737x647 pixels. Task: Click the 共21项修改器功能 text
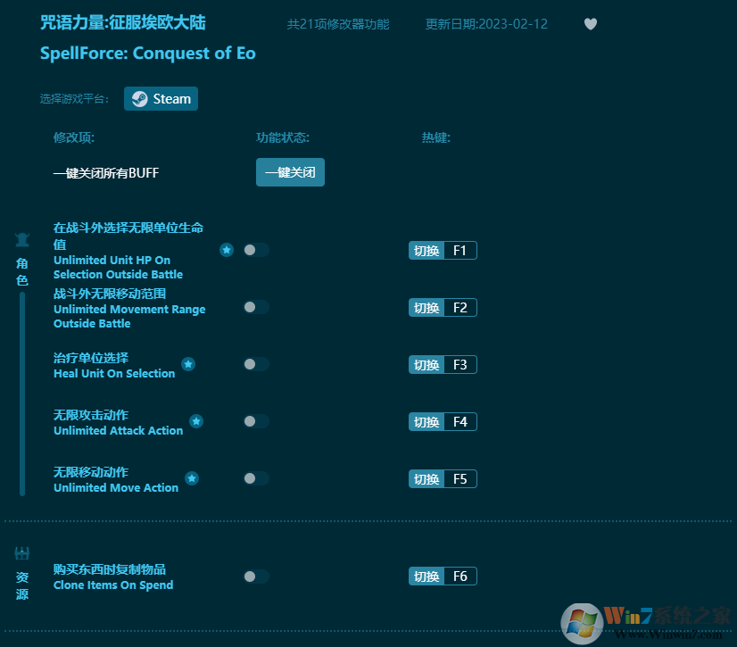pos(338,24)
